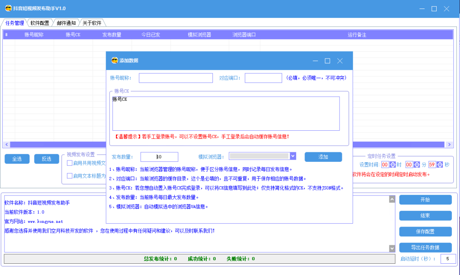Enable the 启用共用视频 checkbox
The height and width of the screenshot is (275, 460).
[x=70, y=163]
